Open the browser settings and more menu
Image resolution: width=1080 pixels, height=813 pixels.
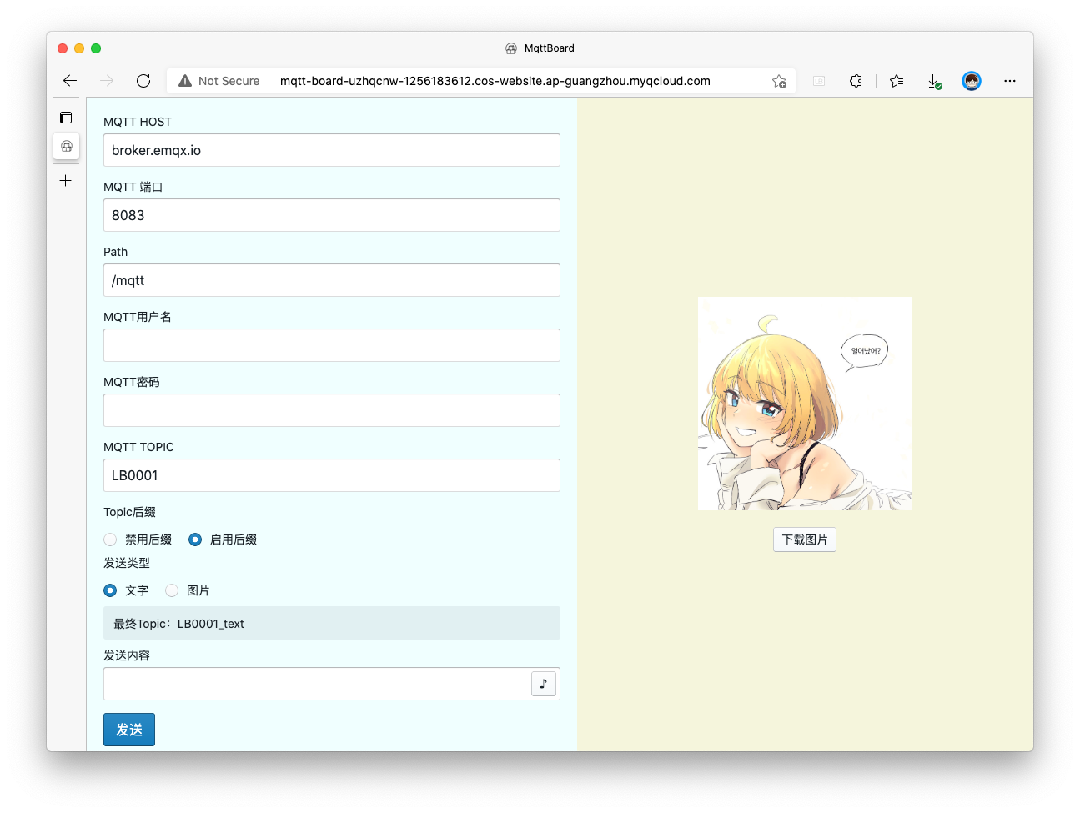(1010, 81)
